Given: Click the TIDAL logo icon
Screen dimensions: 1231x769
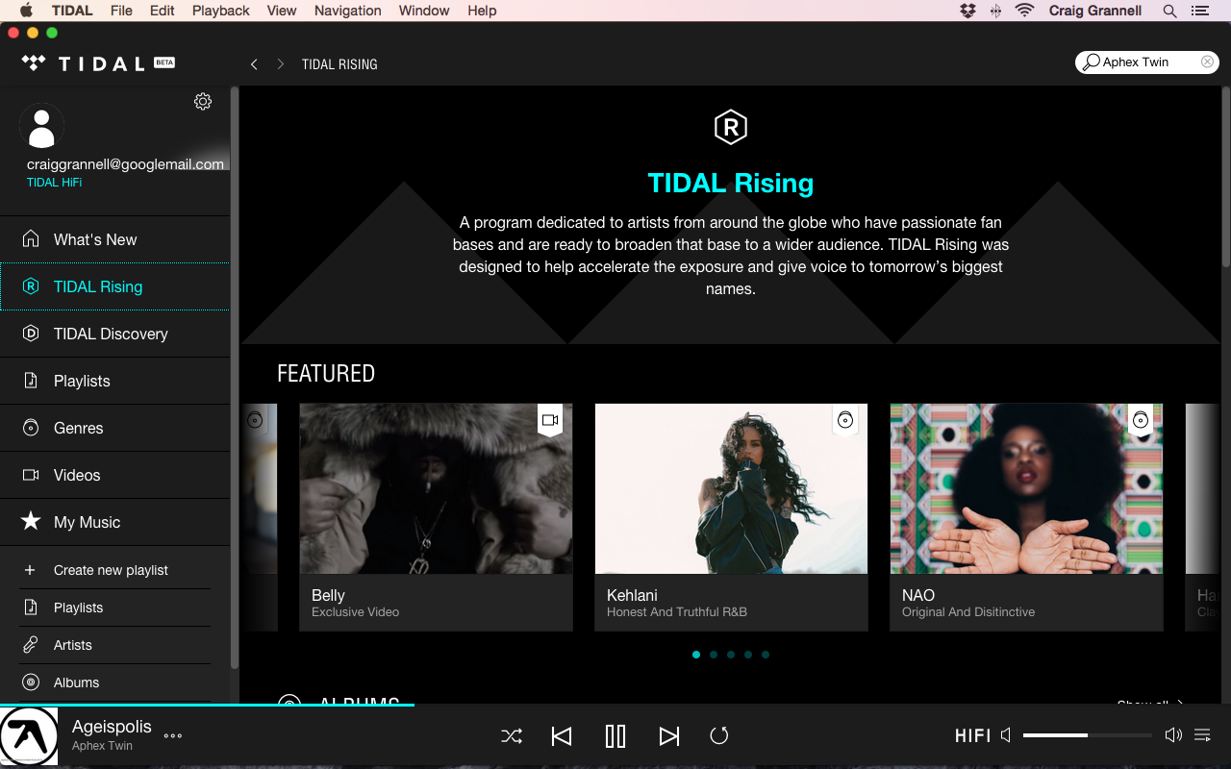Looking at the screenshot, I should tap(34, 63).
